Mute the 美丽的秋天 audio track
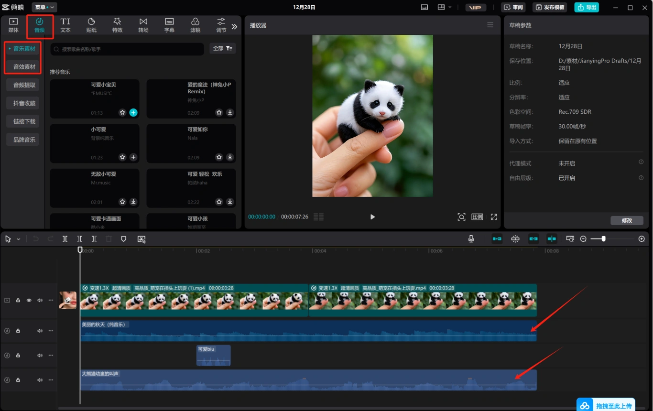Viewport: 653px width, 411px height. [40, 331]
